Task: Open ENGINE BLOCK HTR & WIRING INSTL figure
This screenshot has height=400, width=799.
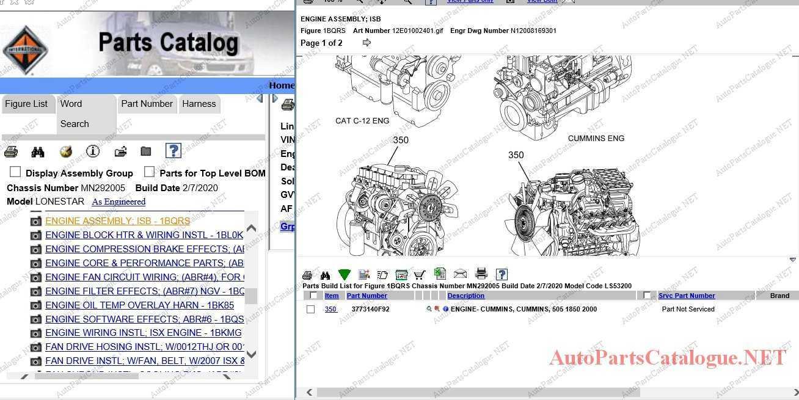Action: 144,235
